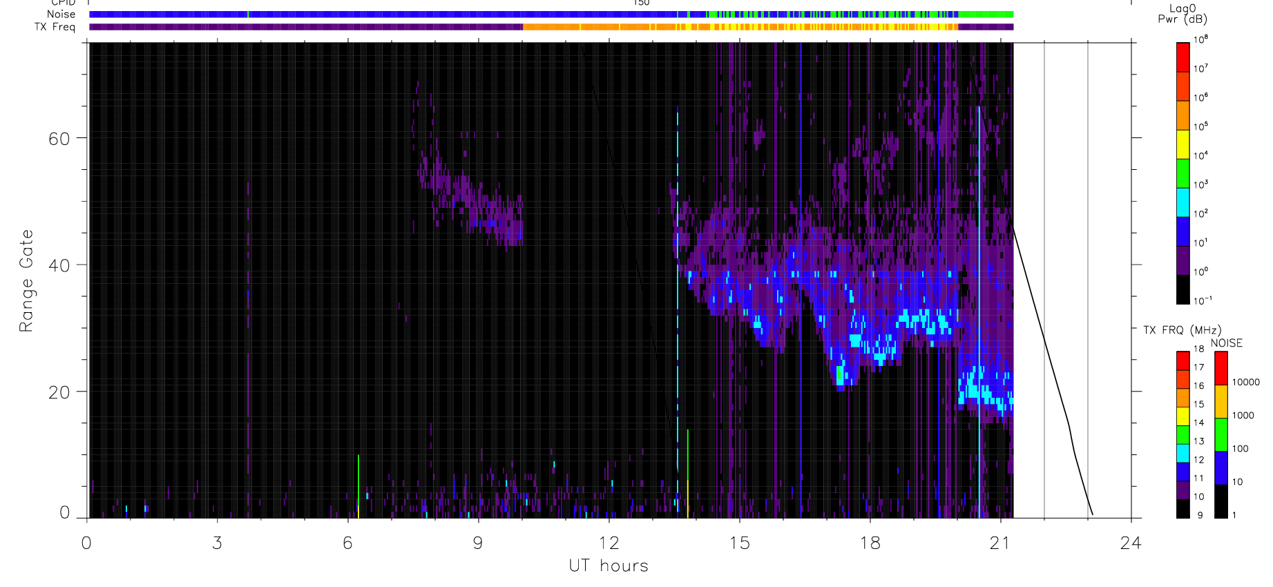Click the green segment of the Lag0 Pwr color bar
Image resolution: width=1273 pixels, height=587 pixels.
pyautogui.click(x=1183, y=173)
